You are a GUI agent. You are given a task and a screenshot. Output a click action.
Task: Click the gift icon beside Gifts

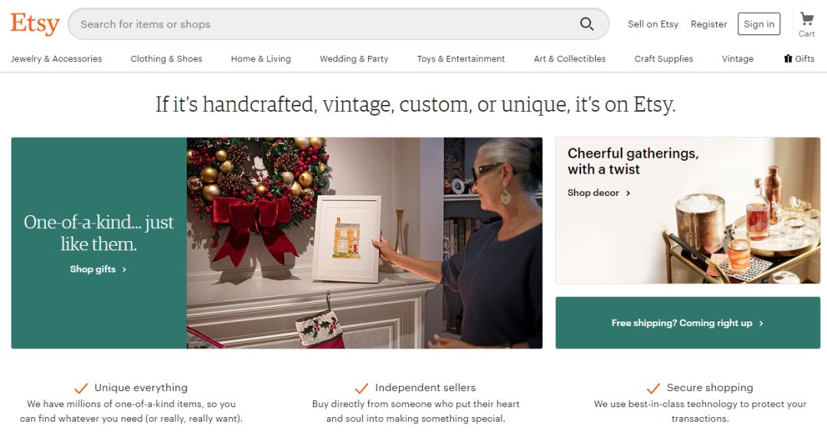coord(788,58)
